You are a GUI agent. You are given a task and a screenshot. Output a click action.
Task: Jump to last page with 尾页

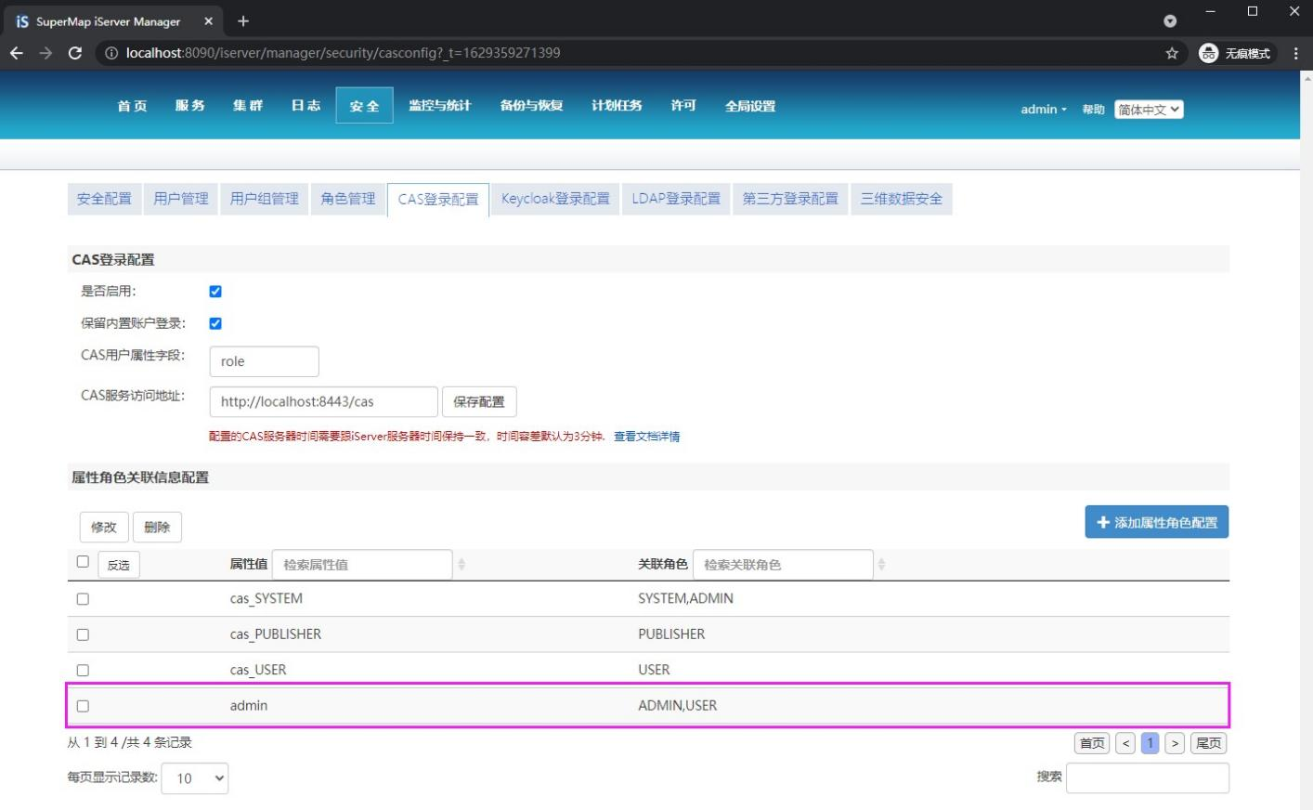point(1208,743)
